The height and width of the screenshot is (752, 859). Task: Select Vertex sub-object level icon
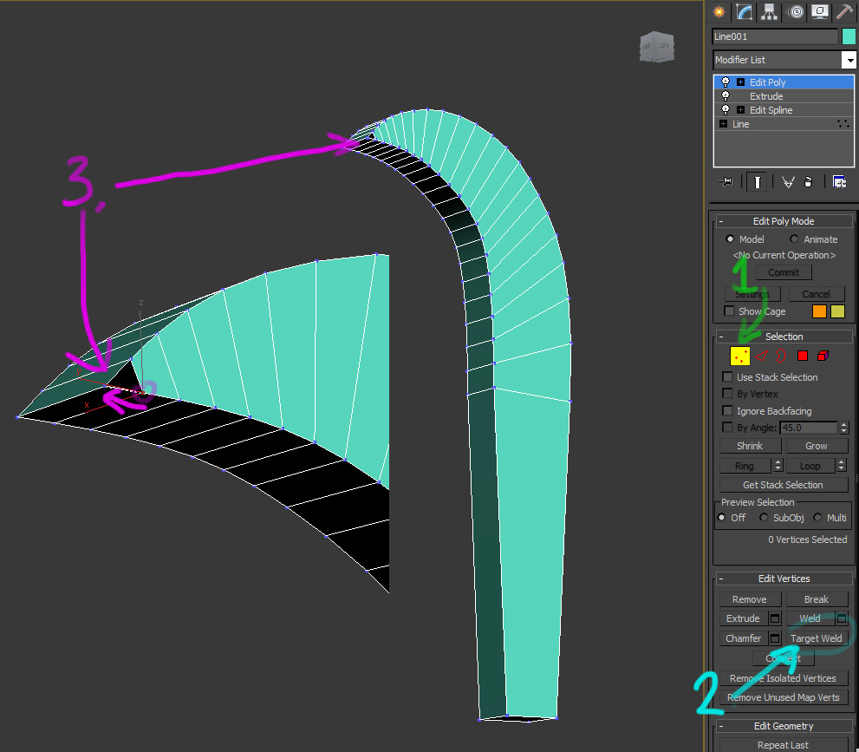pyautogui.click(x=740, y=356)
